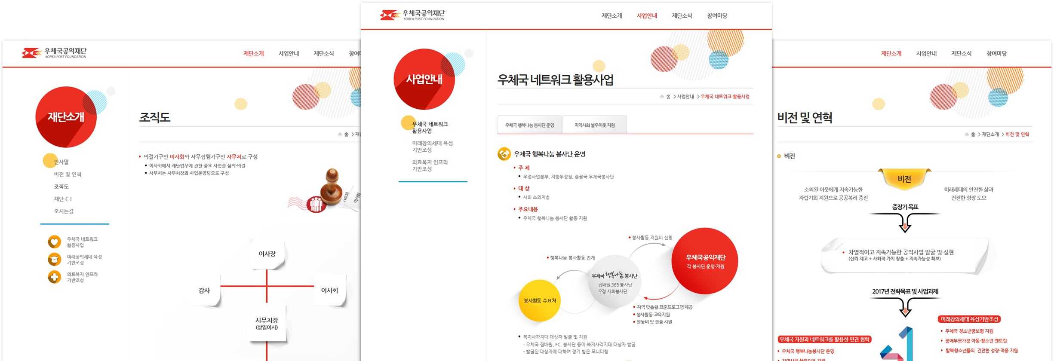Open 우체국 네트워크 활용사업 in center sidebar

(x=430, y=127)
